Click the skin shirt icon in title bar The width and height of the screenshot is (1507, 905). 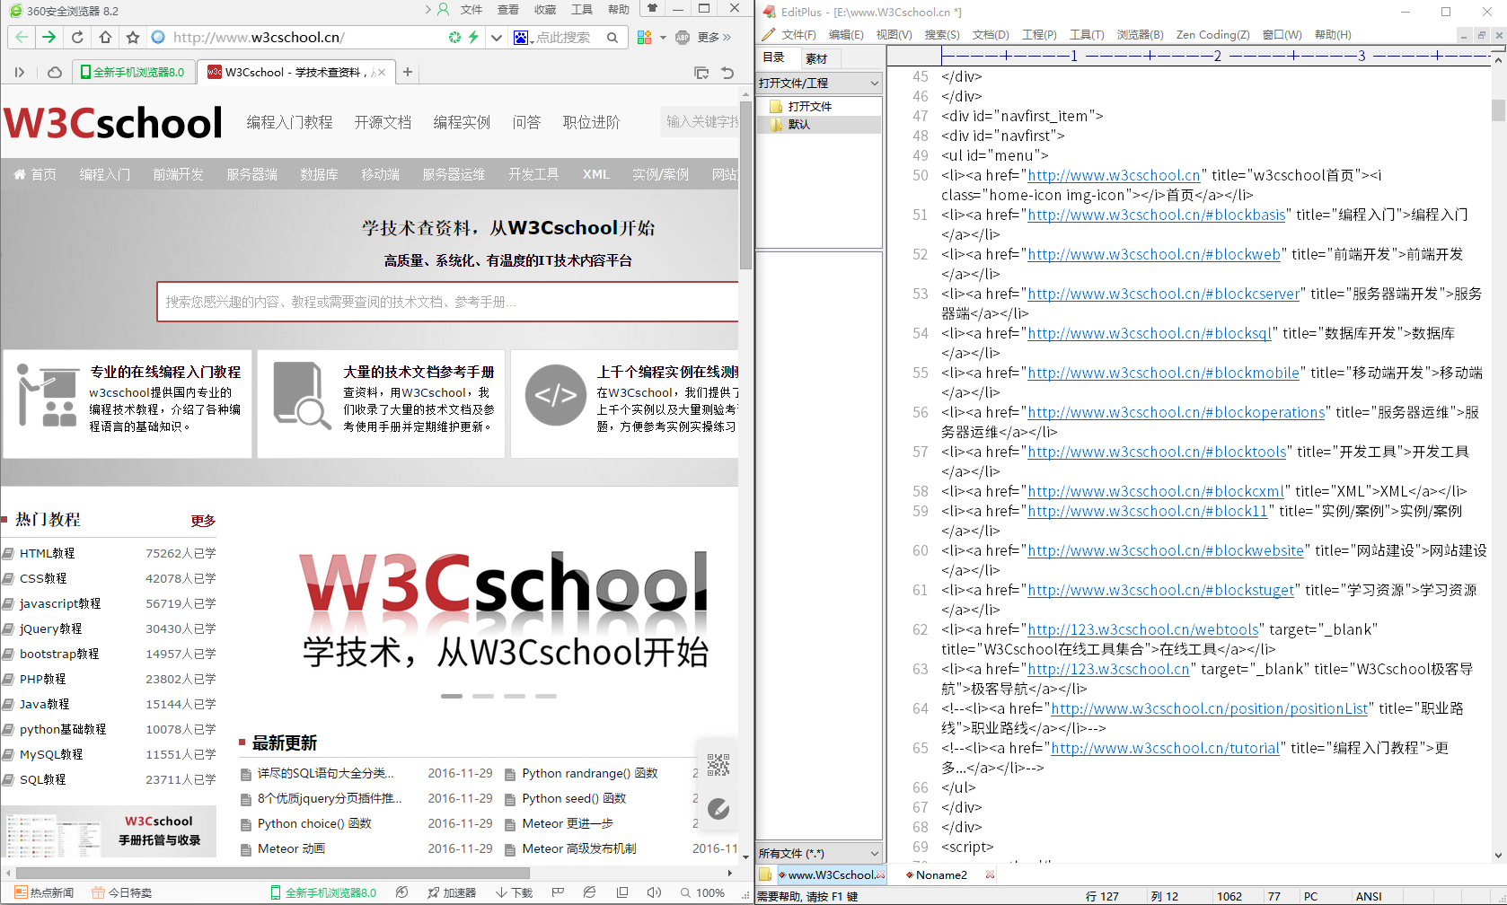click(x=652, y=8)
